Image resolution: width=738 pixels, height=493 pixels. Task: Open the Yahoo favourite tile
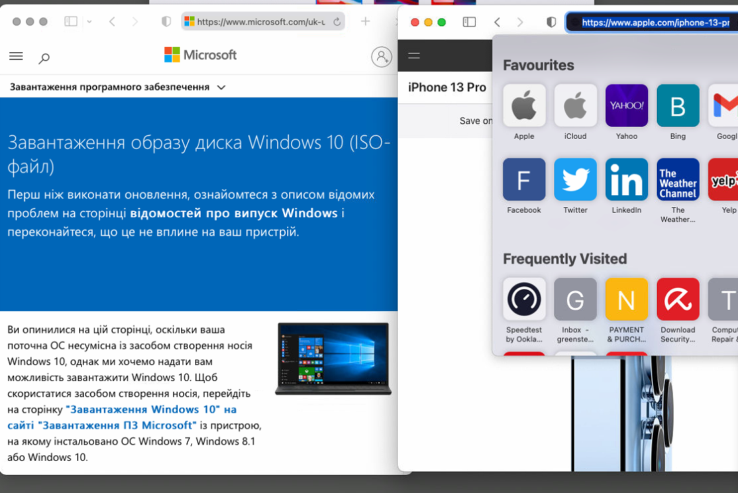(627, 105)
